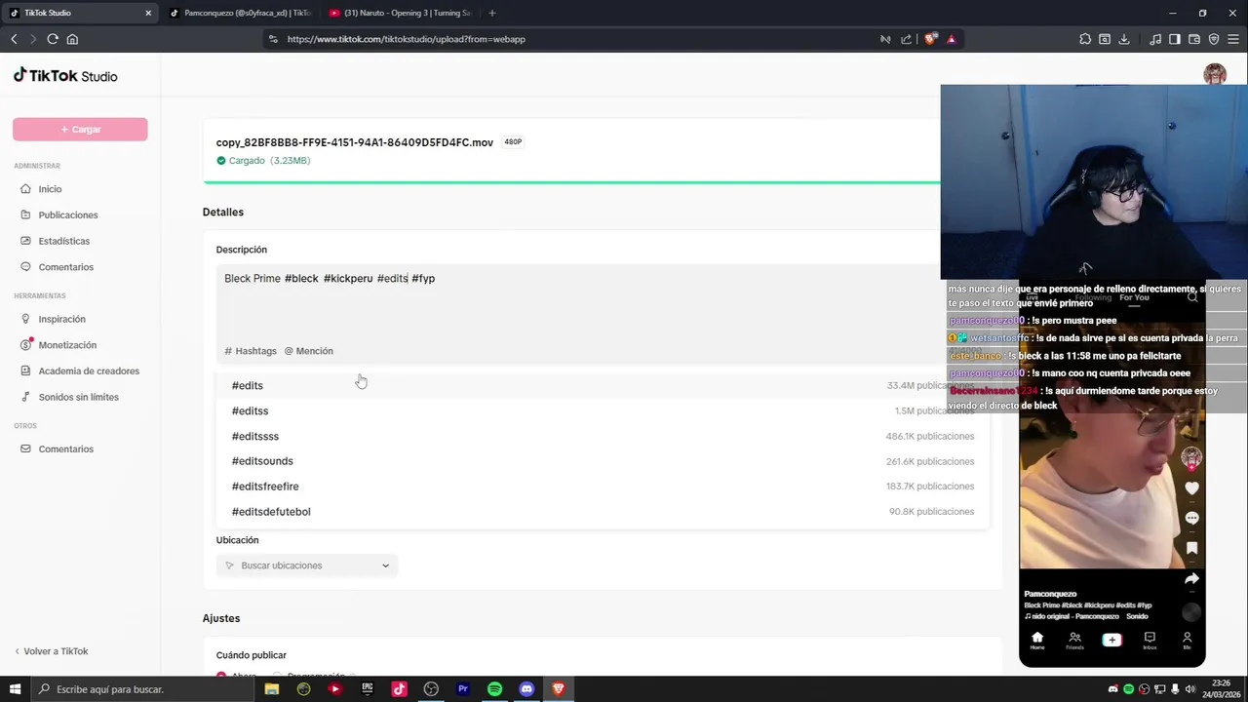Click the share page icon in the address bar
The image size is (1248, 702).
906,39
